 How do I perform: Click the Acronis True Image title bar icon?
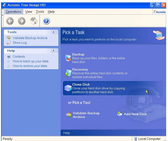(4, 5)
